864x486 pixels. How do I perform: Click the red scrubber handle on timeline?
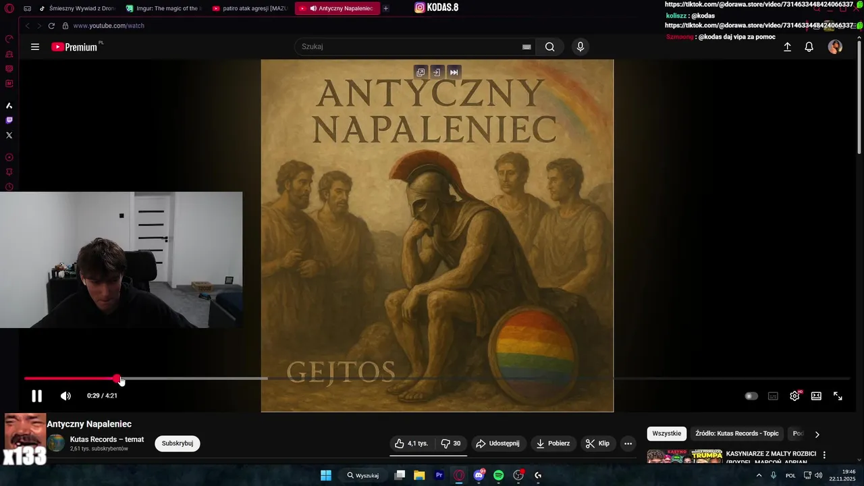click(117, 379)
